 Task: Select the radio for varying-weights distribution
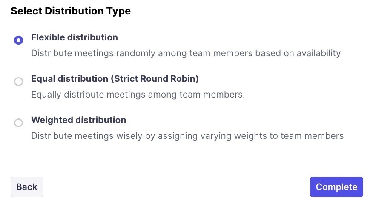click(18, 123)
